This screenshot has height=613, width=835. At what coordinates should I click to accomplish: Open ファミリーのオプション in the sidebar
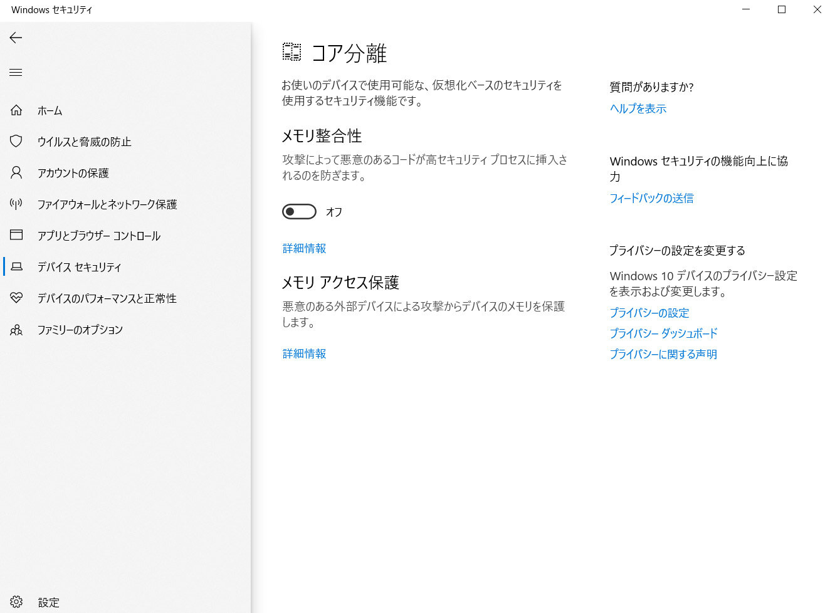tap(125, 330)
